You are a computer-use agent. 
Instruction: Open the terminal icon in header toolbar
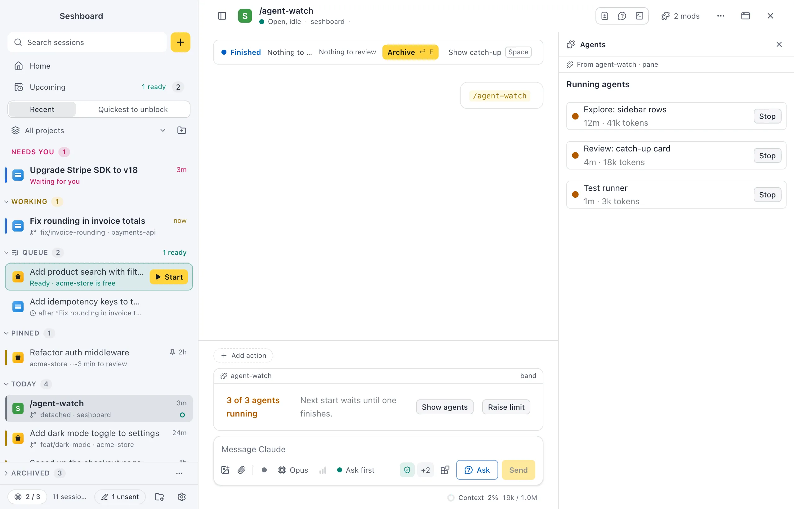[640, 16]
